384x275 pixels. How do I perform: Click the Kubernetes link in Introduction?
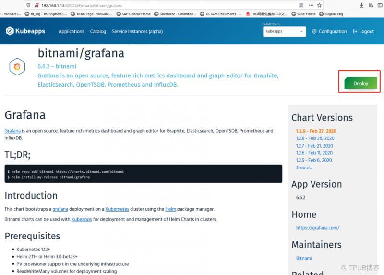(x=117, y=209)
